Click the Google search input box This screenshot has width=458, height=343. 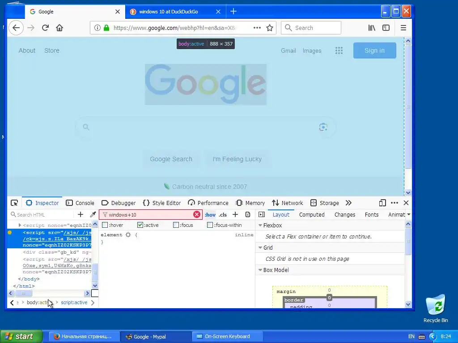click(x=205, y=127)
